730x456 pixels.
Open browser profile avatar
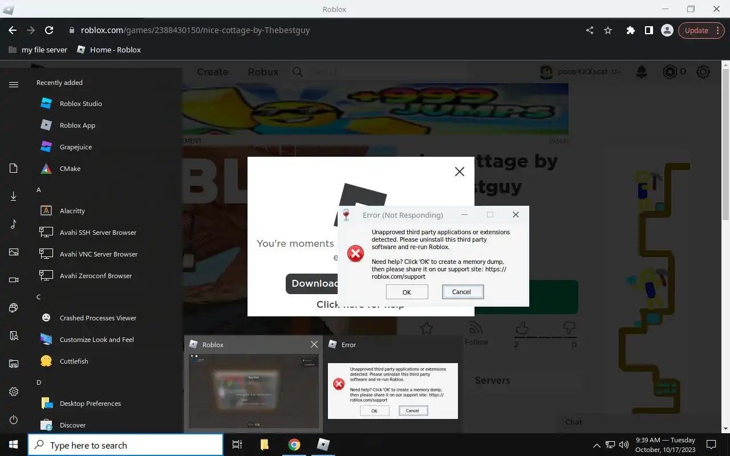click(x=667, y=30)
